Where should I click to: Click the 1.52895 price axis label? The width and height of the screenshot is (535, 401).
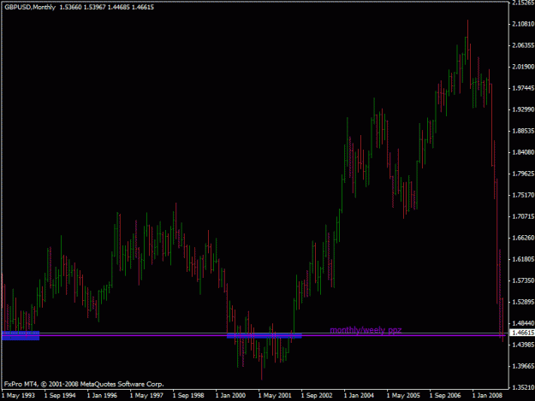point(523,302)
